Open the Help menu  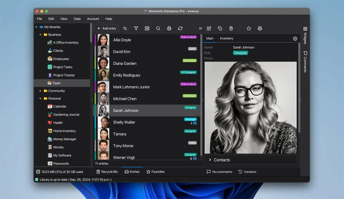coord(109,19)
